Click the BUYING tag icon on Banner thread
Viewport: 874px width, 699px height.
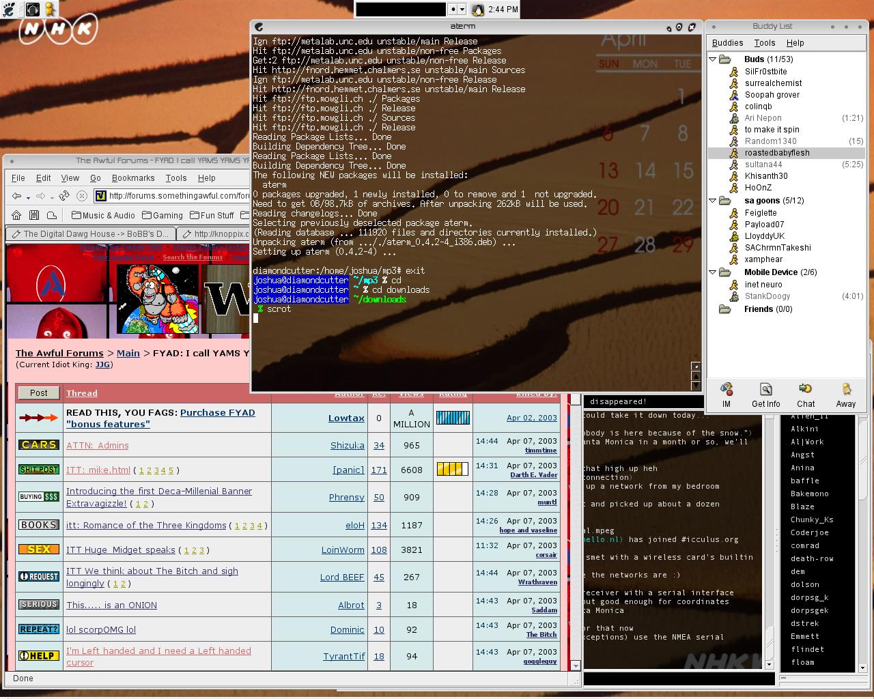tap(39, 497)
